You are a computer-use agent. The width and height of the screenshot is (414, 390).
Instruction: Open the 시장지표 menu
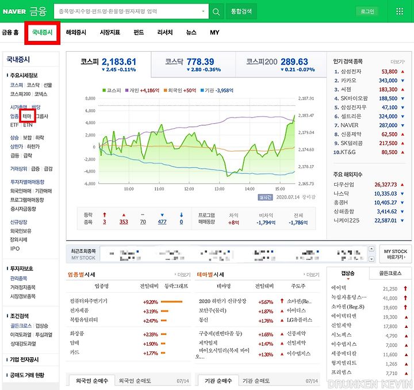pyautogui.click(x=110, y=32)
